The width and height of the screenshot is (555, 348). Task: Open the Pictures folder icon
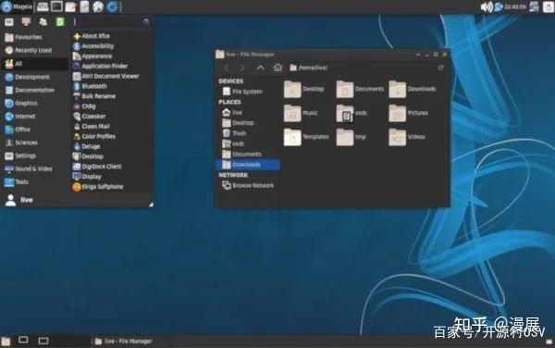click(397, 113)
